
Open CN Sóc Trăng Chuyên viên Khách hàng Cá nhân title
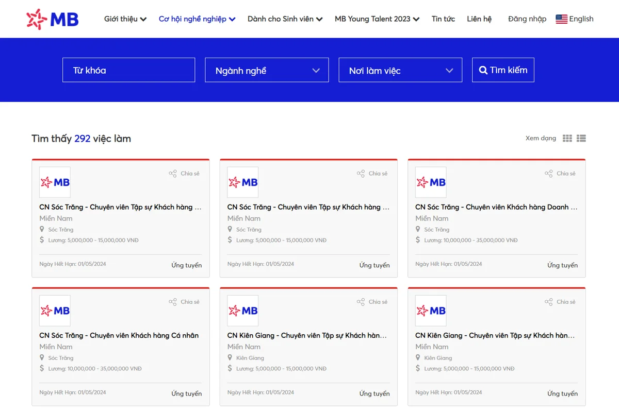[x=119, y=335]
